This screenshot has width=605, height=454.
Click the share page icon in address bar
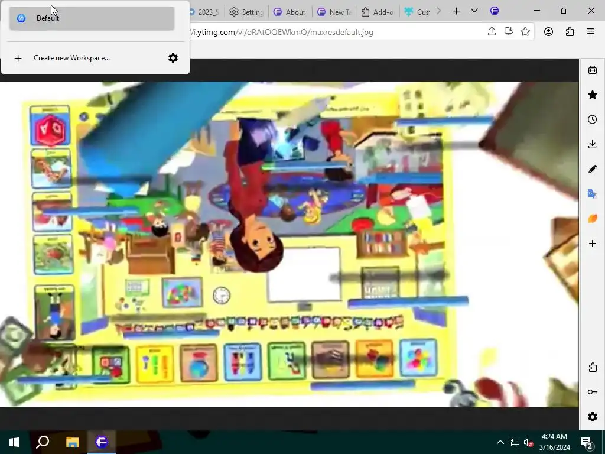[x=492, y=32]
